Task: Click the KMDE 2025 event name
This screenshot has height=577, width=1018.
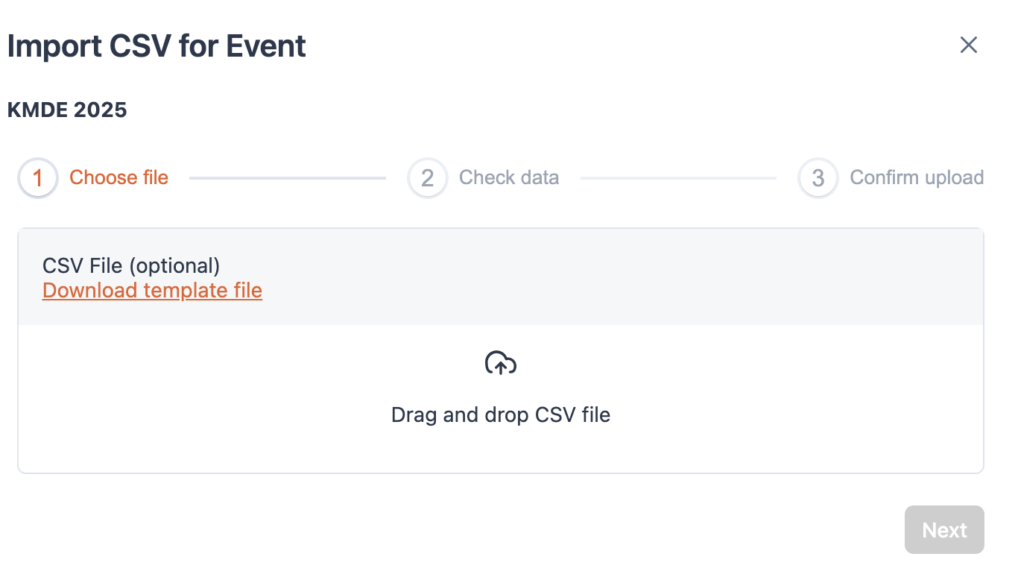Action: [x=67, y=110]
